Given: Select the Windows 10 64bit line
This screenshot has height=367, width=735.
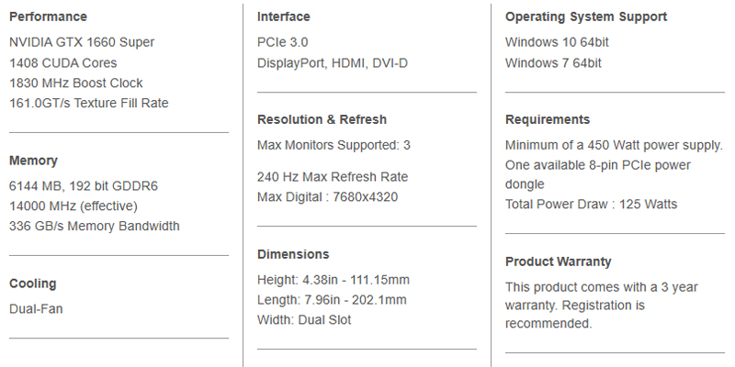Looking at the screenshot, I should tap(555, 42).
